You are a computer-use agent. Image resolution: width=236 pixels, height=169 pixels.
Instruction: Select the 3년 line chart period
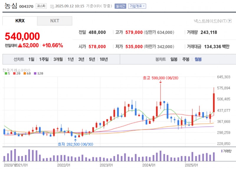click(81, 59)
